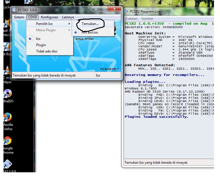Click the Program Log status bar message

tap(156, 163)
